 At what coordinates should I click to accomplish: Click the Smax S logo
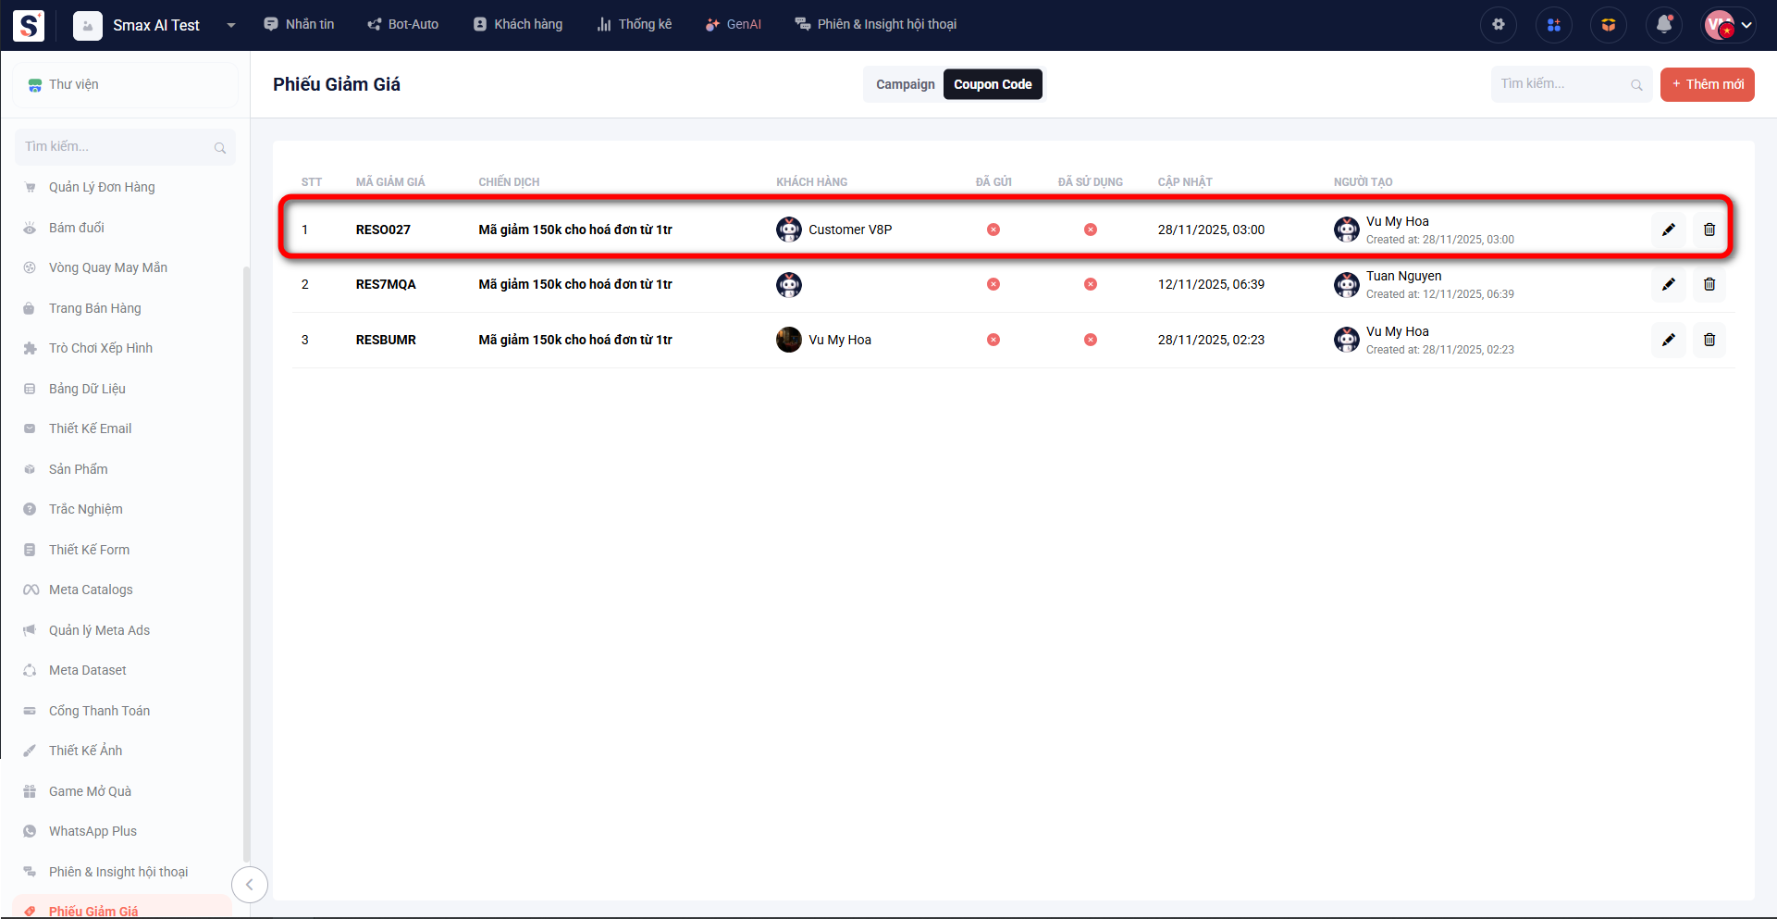click(x=29, y=25)
